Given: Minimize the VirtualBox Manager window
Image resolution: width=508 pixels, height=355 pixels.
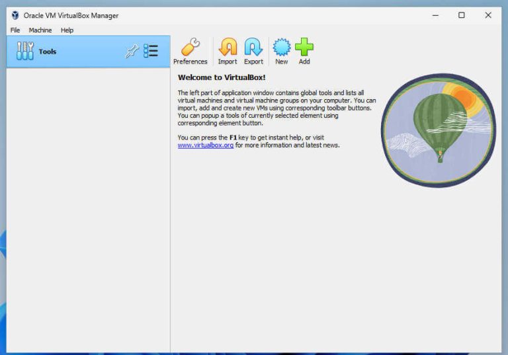Looking at the screenshot, I should click(435, 15).
